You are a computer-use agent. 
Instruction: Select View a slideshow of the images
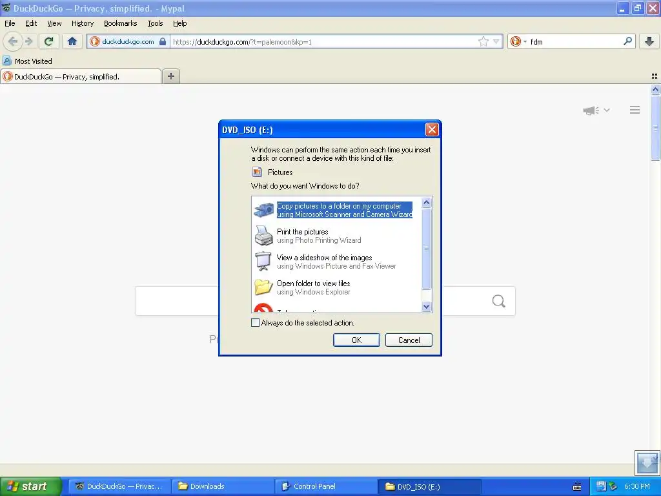pyautogui.click(x=336, y=262)
